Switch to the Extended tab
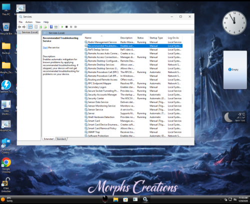Viewport: 250px width, 204px height. [x=48, y=139]
